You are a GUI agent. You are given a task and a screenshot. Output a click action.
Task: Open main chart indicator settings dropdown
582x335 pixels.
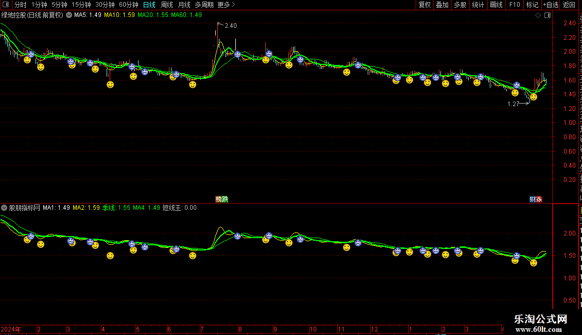(69, 15)
